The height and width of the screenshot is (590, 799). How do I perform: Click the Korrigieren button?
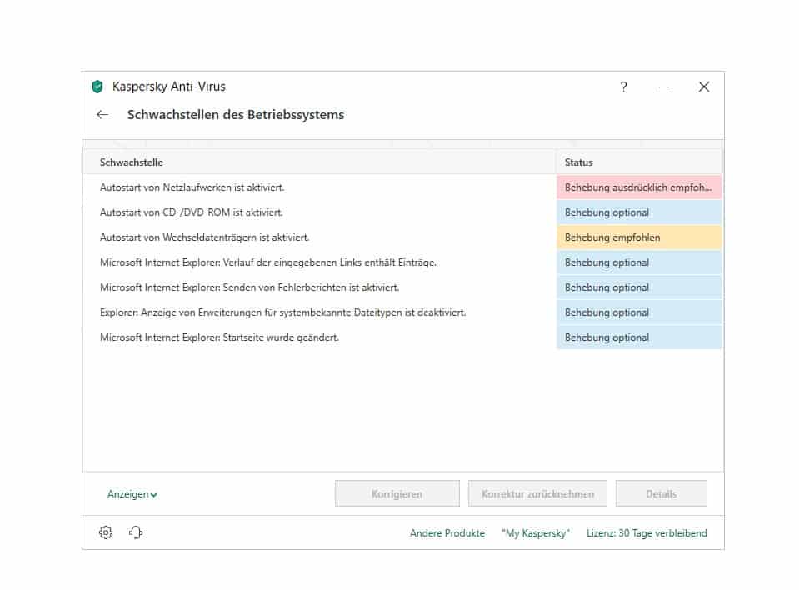point(397,493)
